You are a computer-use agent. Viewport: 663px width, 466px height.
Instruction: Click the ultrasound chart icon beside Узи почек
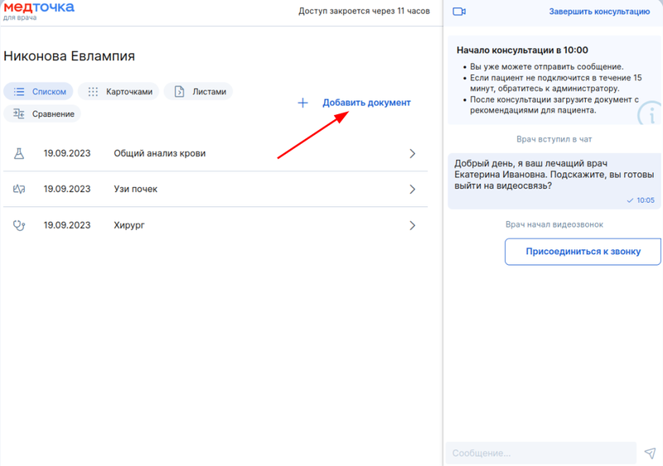click(19, 189)
